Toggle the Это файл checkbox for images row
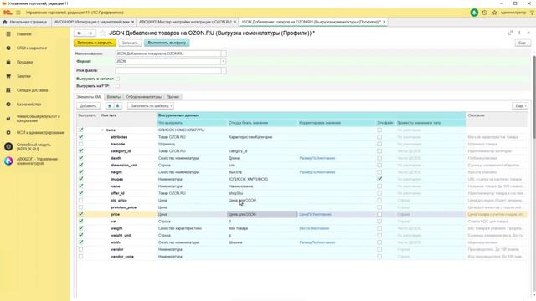Viewport: 536px width, 301px height. click(379, 179)
